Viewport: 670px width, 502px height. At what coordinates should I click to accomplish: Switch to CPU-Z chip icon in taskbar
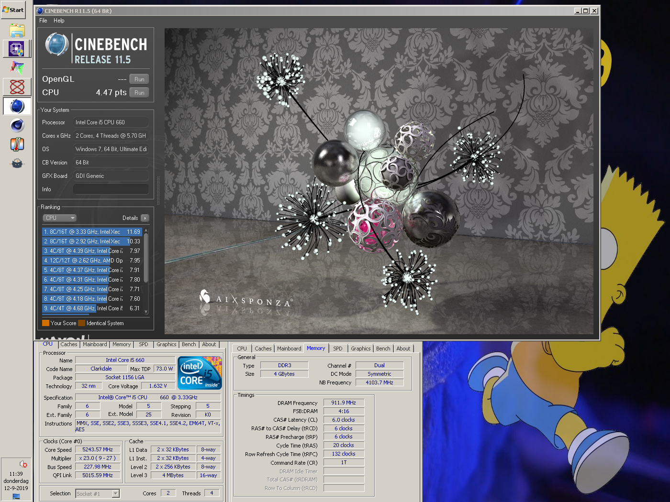point(17,49)
